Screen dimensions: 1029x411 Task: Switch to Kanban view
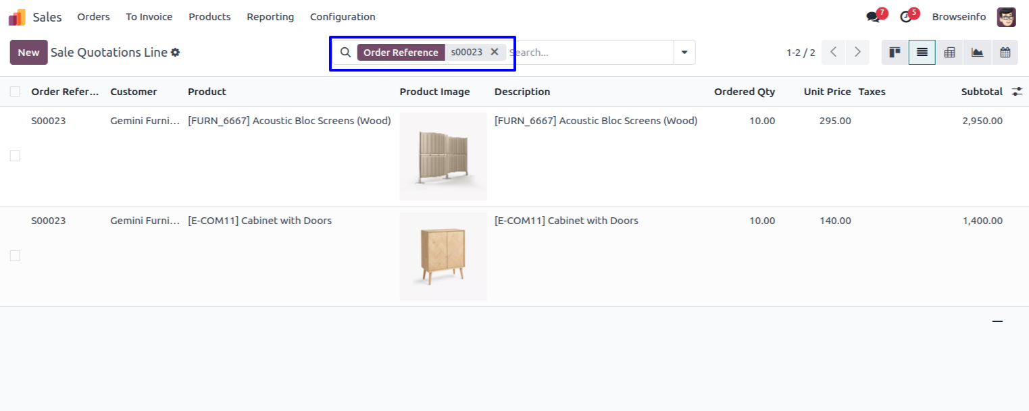pyautogui.click(x=895, y=53)
